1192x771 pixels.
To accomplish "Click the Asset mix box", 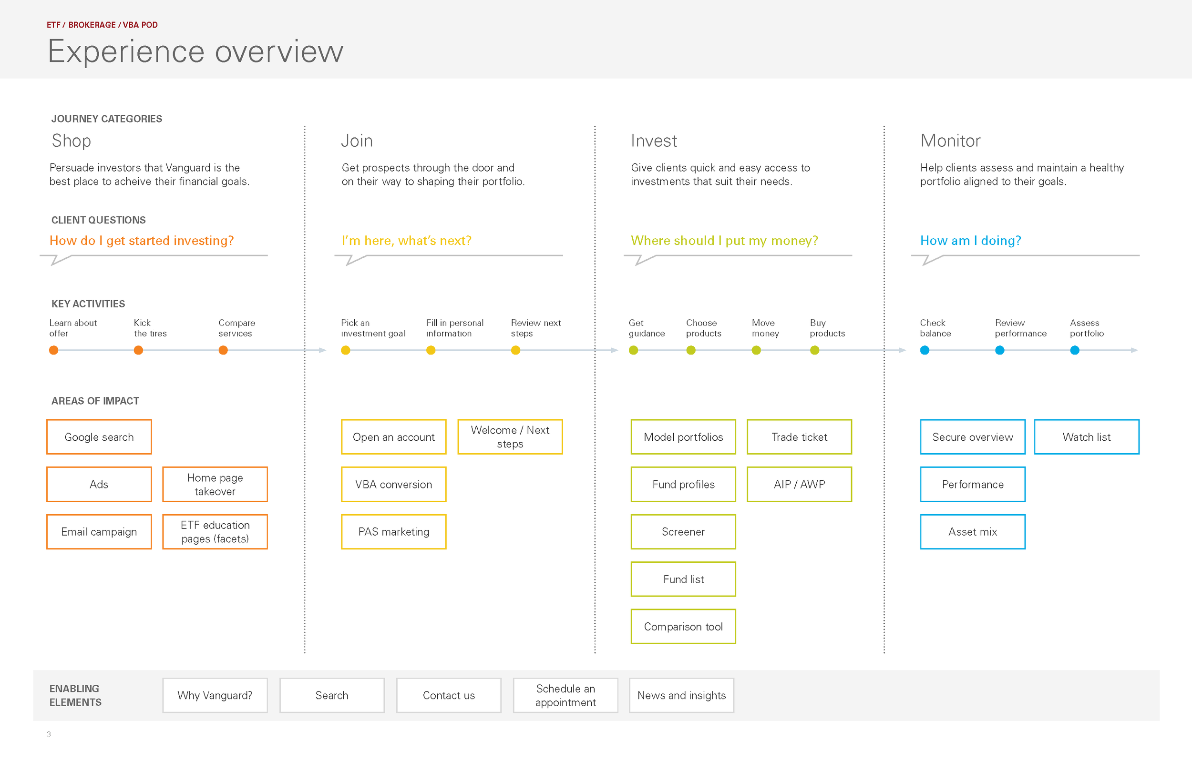I will (x=973, y=532).
